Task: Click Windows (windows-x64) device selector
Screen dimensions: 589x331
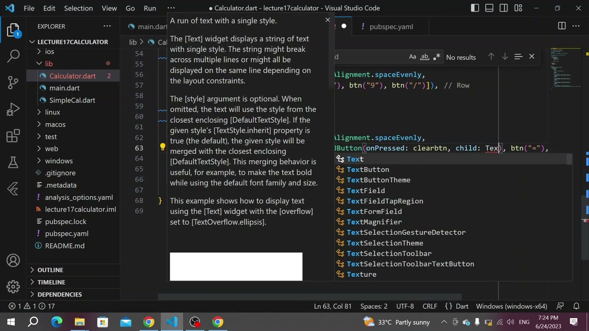Action: pos(512,306)
